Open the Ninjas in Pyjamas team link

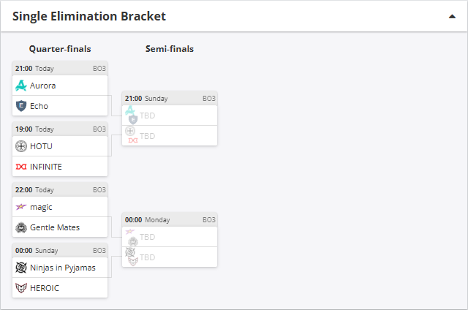pos(63,268)
